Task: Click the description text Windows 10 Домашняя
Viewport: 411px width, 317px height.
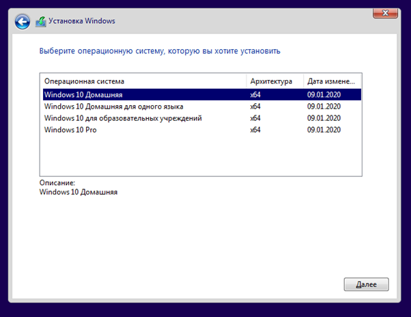Action: [x=79, y=192]
